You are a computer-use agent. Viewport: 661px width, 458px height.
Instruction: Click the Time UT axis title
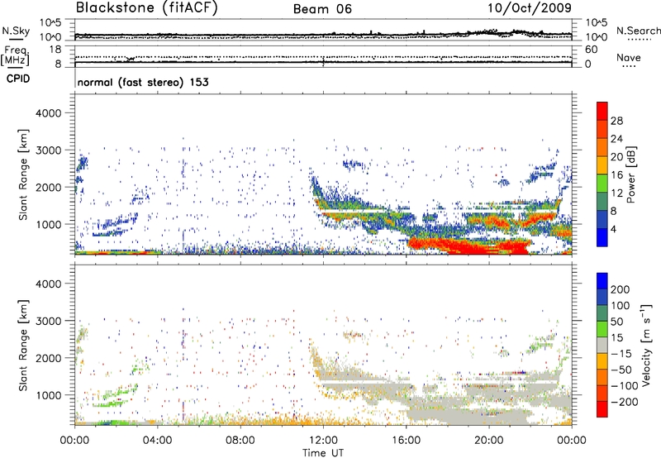pos(323,453)
